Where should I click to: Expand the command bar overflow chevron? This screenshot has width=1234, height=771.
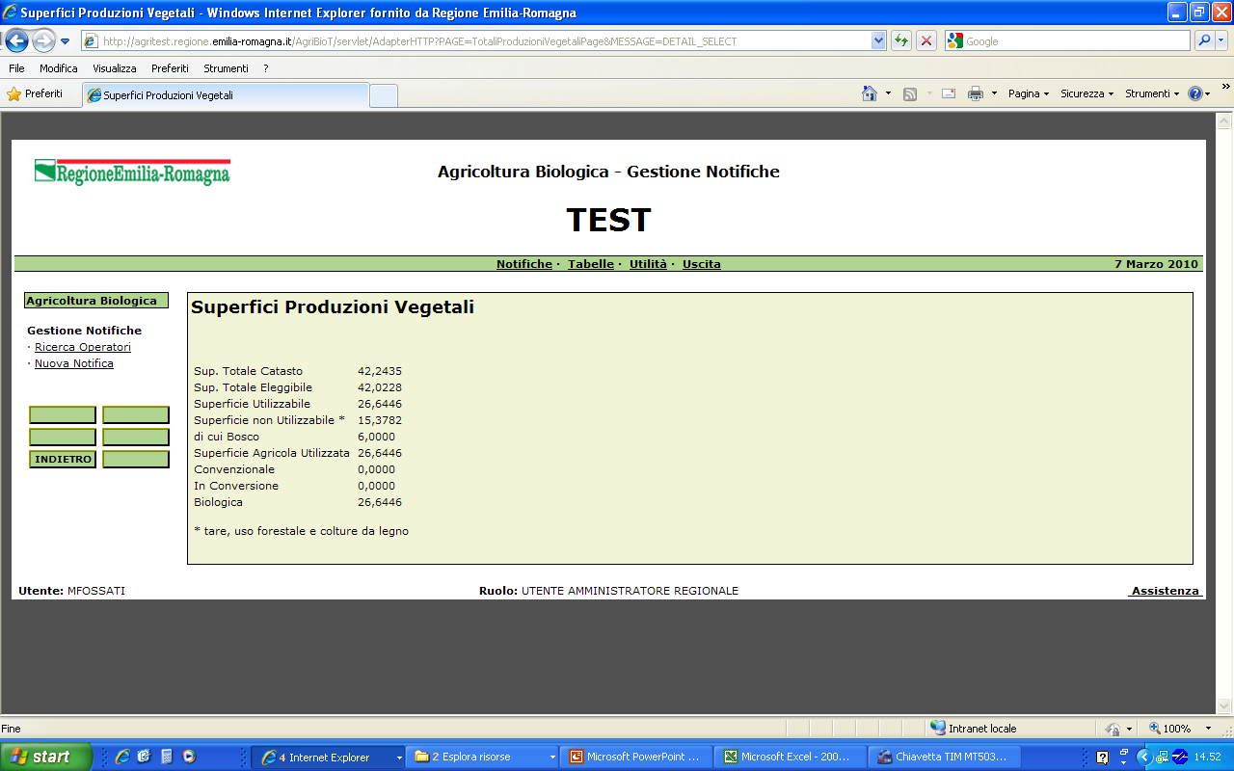pyautogui.click(x=1225, y=88)
